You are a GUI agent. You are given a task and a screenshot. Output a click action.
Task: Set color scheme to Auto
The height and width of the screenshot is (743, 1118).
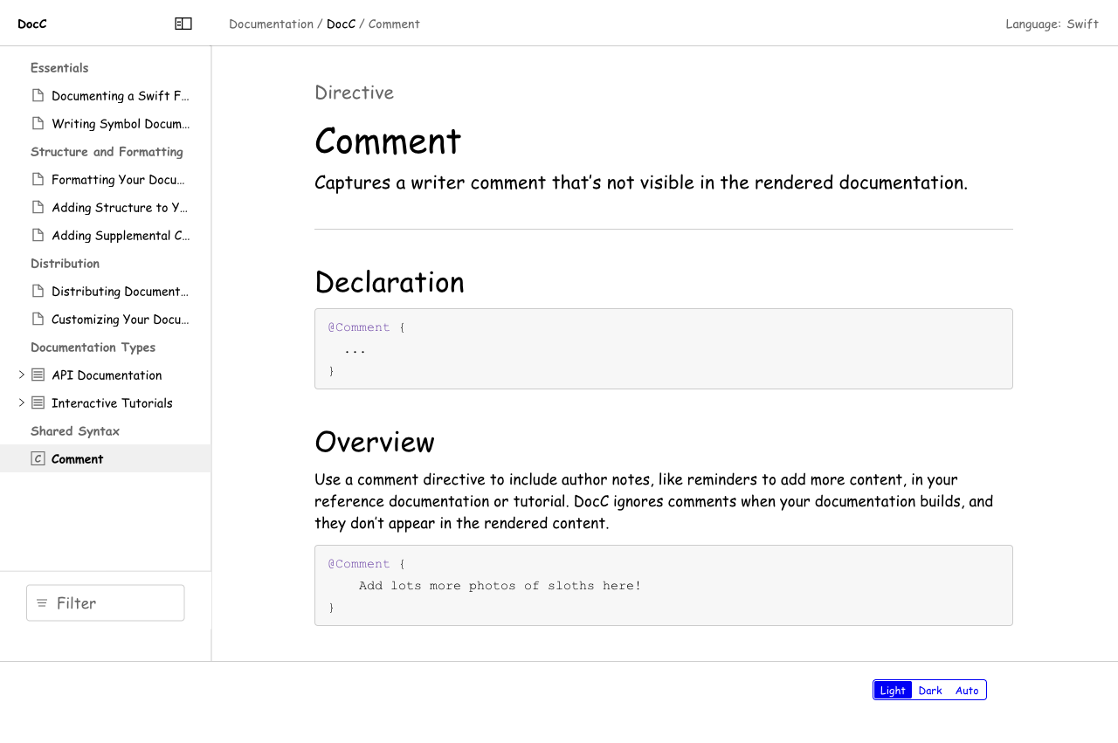tap(967, 690)
